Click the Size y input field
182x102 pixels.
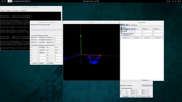[139, 92]
